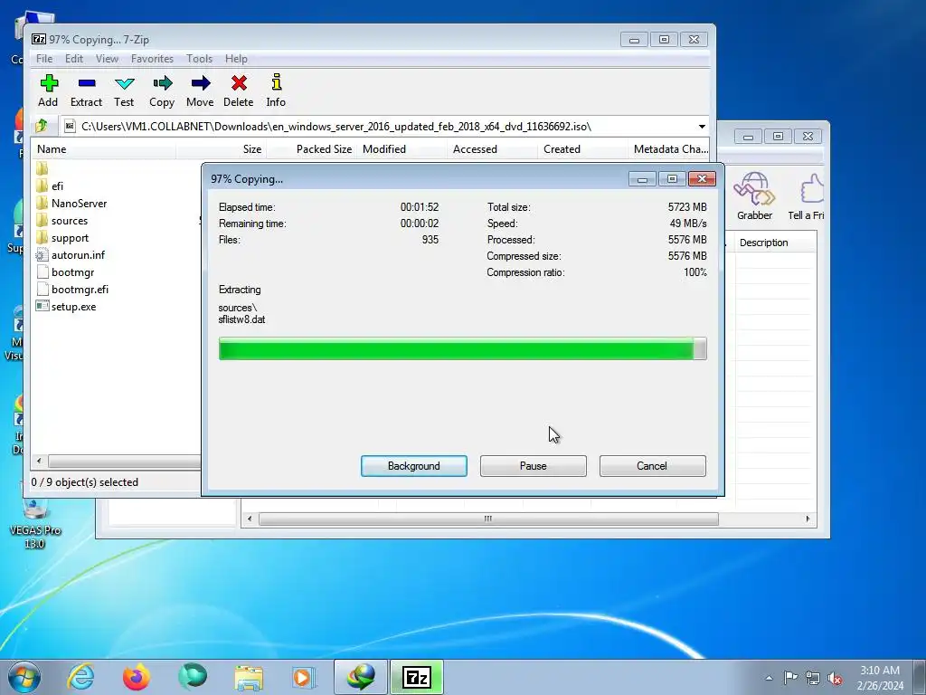The width and height of the screenshot is (926, 695).
Task: Click the Add toolbar icon
Action: tap(49, 90)
